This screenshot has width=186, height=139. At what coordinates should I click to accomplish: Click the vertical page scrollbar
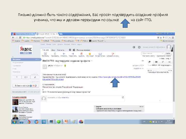(174, 73)
